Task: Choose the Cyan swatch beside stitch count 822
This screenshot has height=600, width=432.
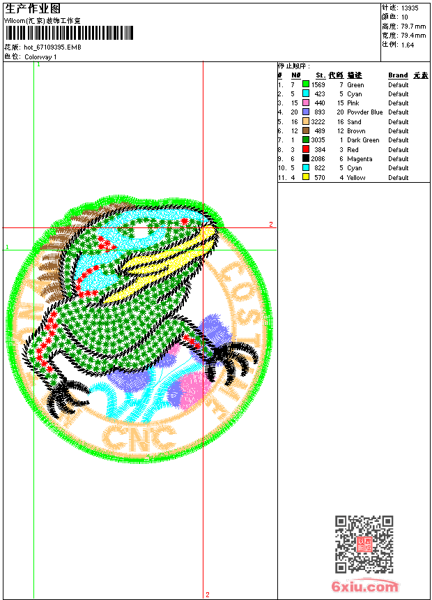Action: [306, 167]
